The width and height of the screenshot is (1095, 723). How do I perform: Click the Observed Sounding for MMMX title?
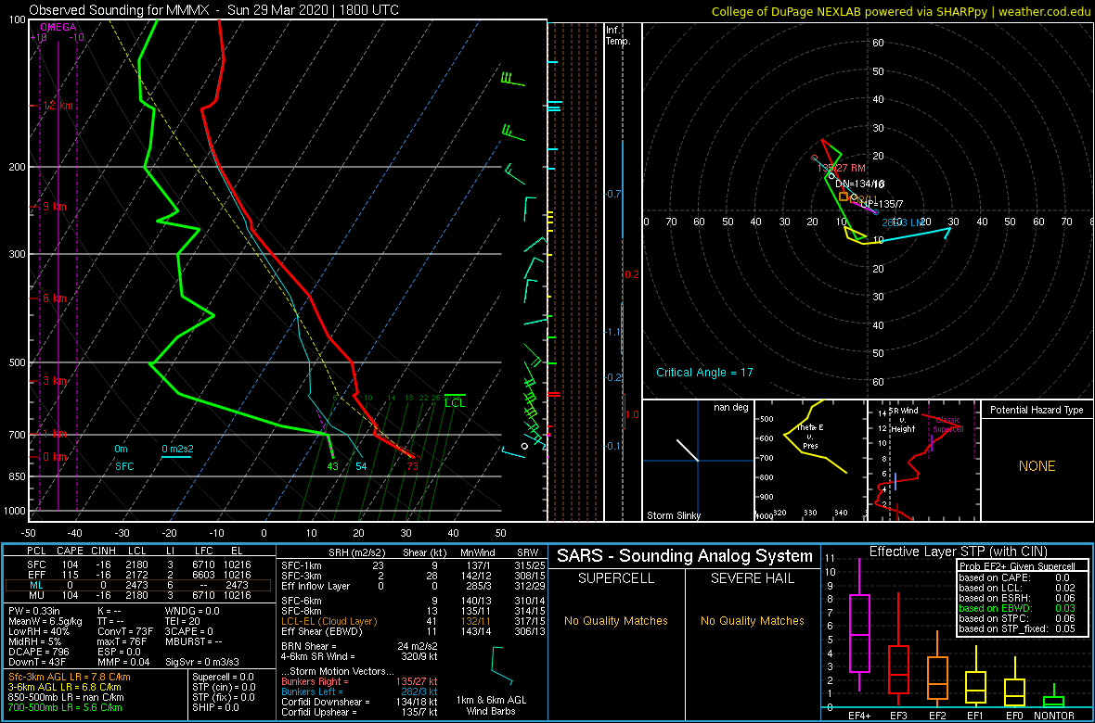coord(215,10)
